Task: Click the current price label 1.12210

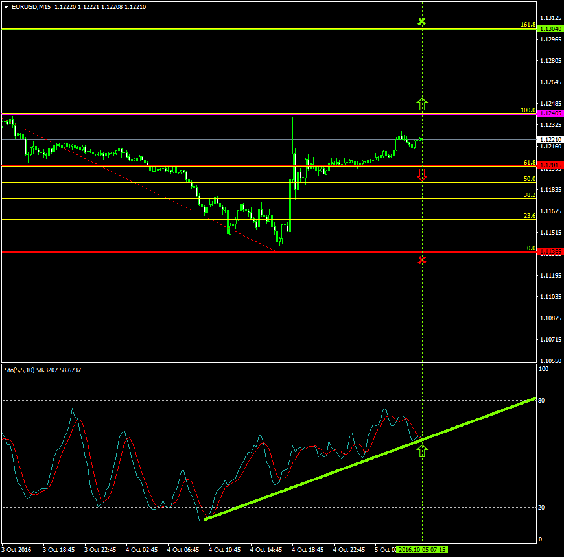Action: pyautogui.click(x=550, y=139)
